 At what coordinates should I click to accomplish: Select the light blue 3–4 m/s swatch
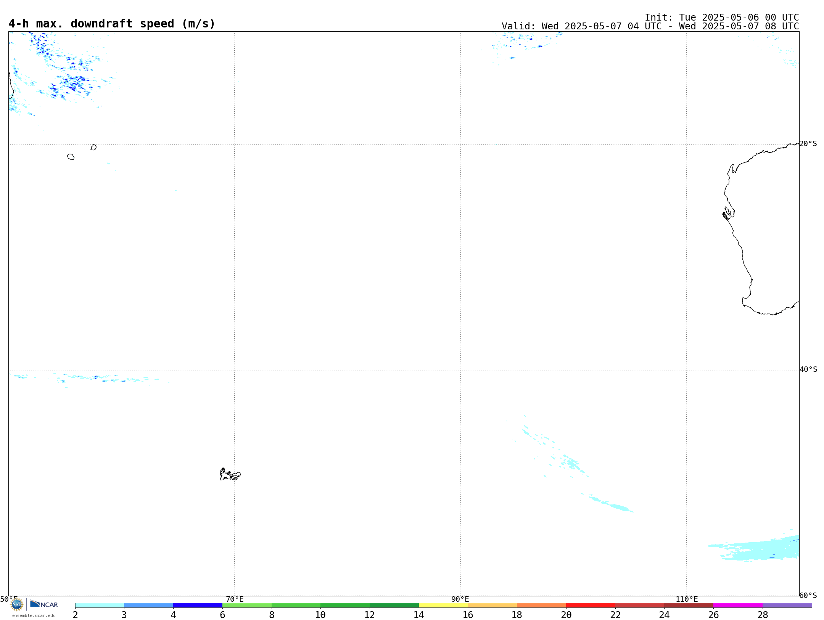(149, 605)
